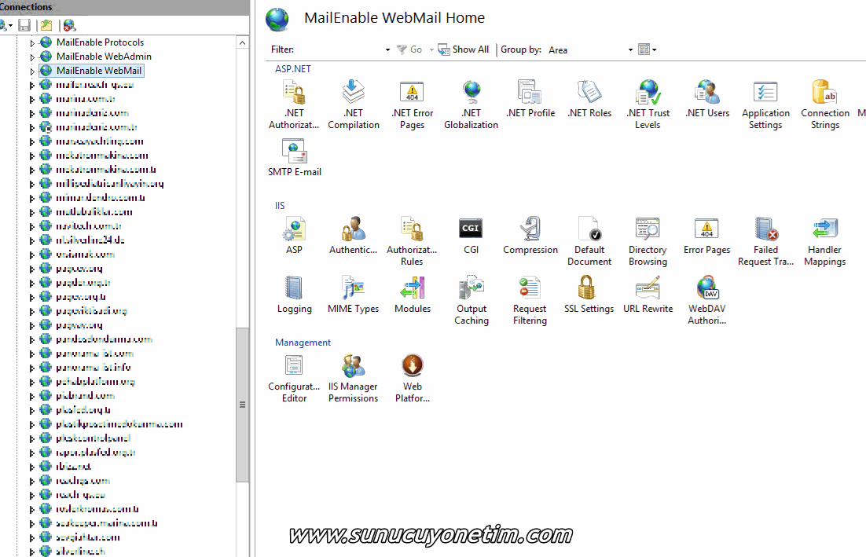This screenshot has height=557, width=866.
Task: Click the Show All button
Action: tap(464, 49)
